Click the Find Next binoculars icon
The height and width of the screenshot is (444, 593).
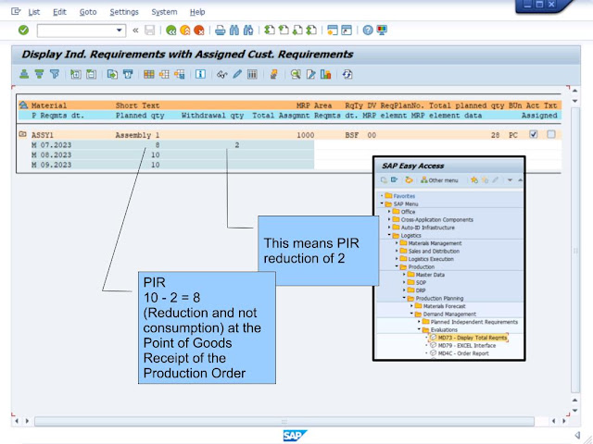pos(248,31)
